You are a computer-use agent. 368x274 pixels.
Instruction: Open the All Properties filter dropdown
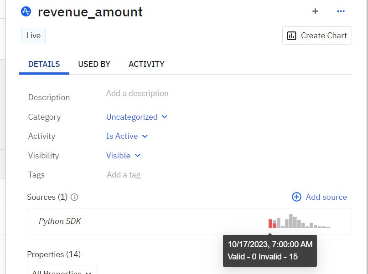coord(62,269)
